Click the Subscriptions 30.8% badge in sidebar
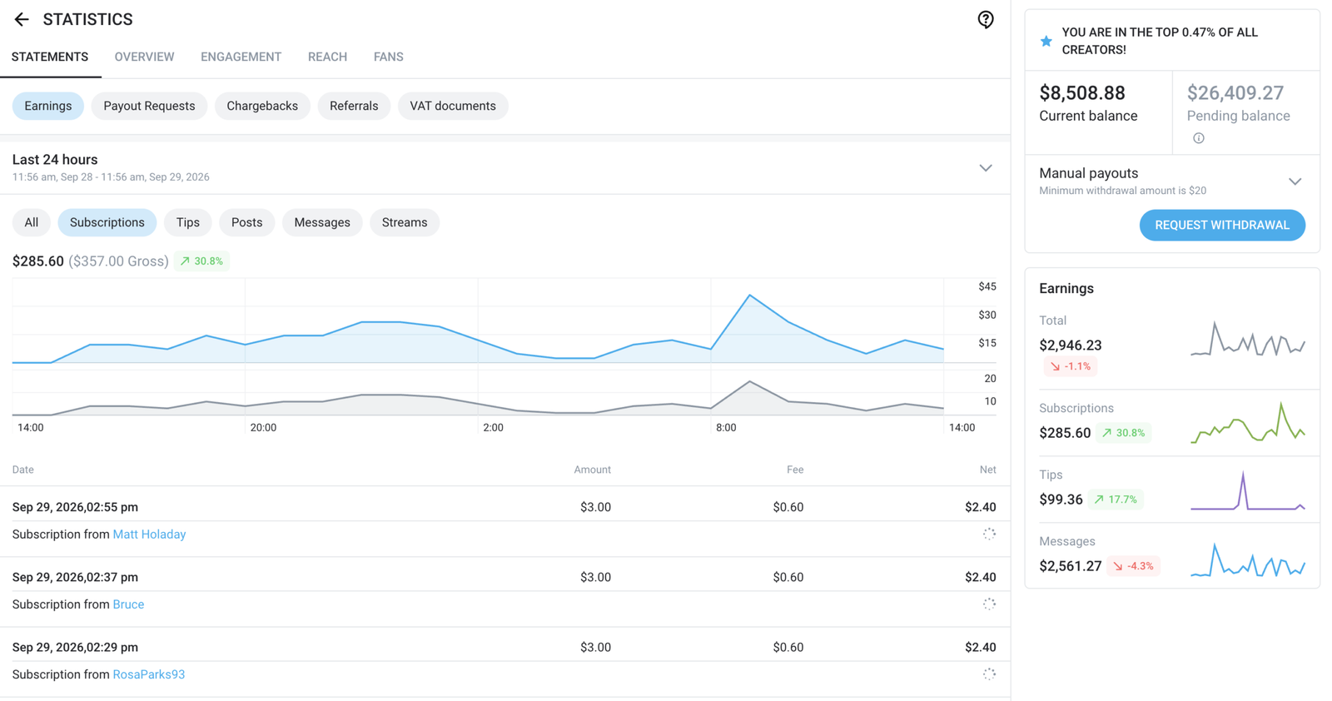 click(x=1124, y=433)
